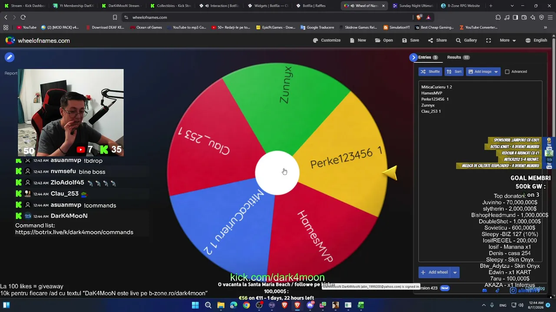556x312 pixels.
Task: Expand the More dropdown menu
Action: (x=508, y=40)
